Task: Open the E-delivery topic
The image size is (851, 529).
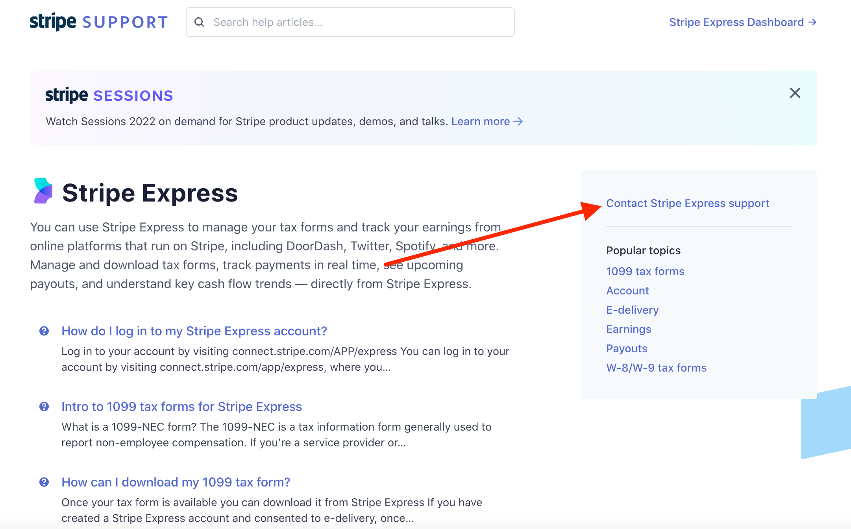Action: click(632, 310)
